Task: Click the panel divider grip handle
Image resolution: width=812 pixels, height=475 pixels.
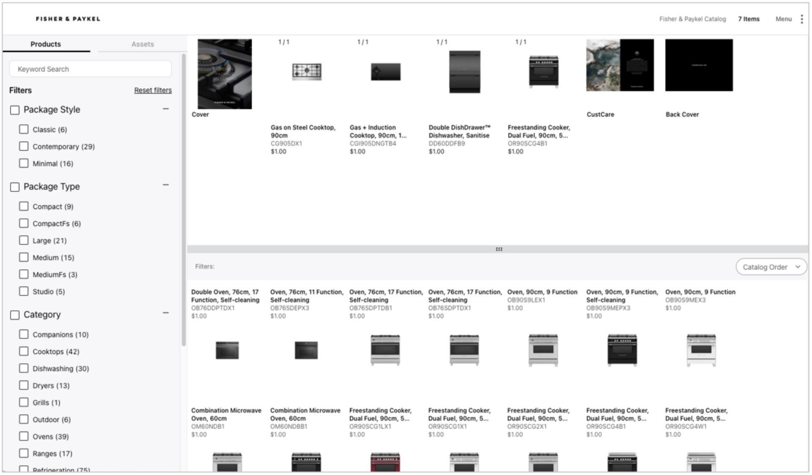Action: point(499,249)
